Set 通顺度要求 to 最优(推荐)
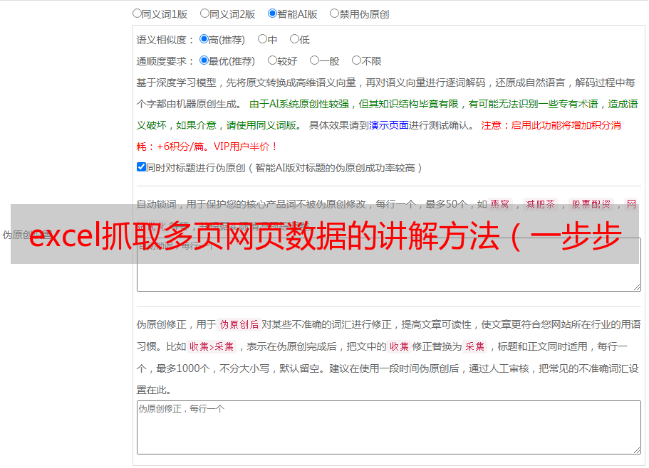Image resolution: width=649 pixels, height=468 pixels. coord(204,61)
